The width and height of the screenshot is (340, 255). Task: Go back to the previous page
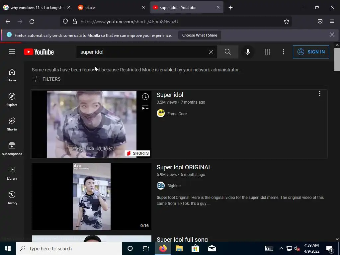pos(8,22)
